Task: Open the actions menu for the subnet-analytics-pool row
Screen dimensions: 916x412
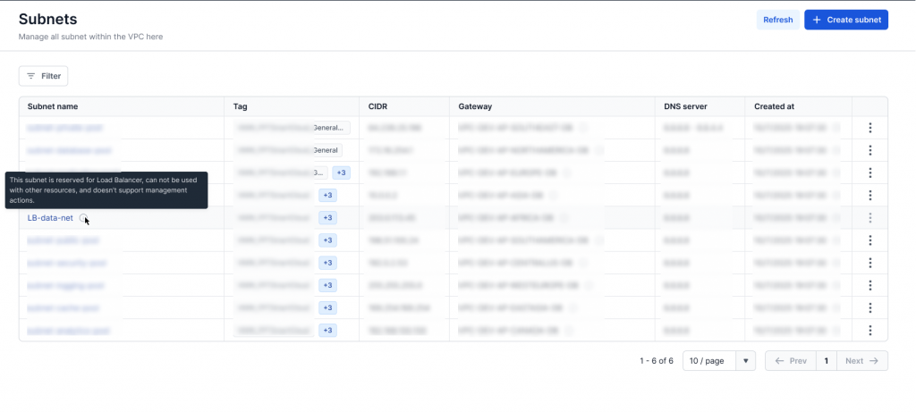Action: click(869, 331)
